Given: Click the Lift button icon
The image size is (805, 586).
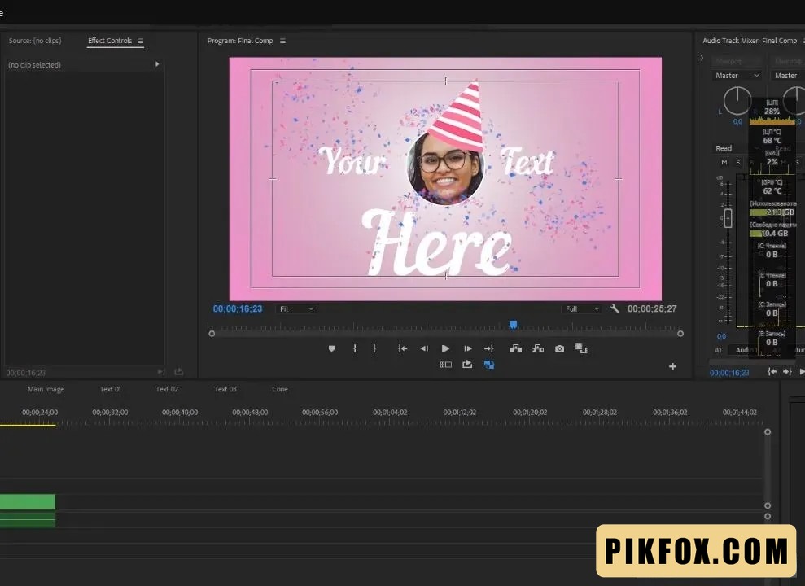Looking at the screenshot, I should (515, 348).
